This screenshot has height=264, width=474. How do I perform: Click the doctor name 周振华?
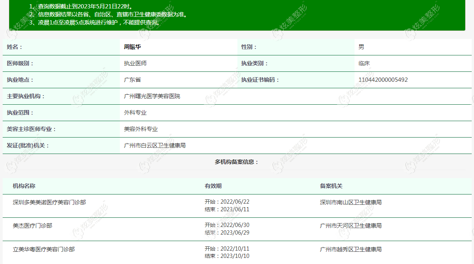(132, 47)
